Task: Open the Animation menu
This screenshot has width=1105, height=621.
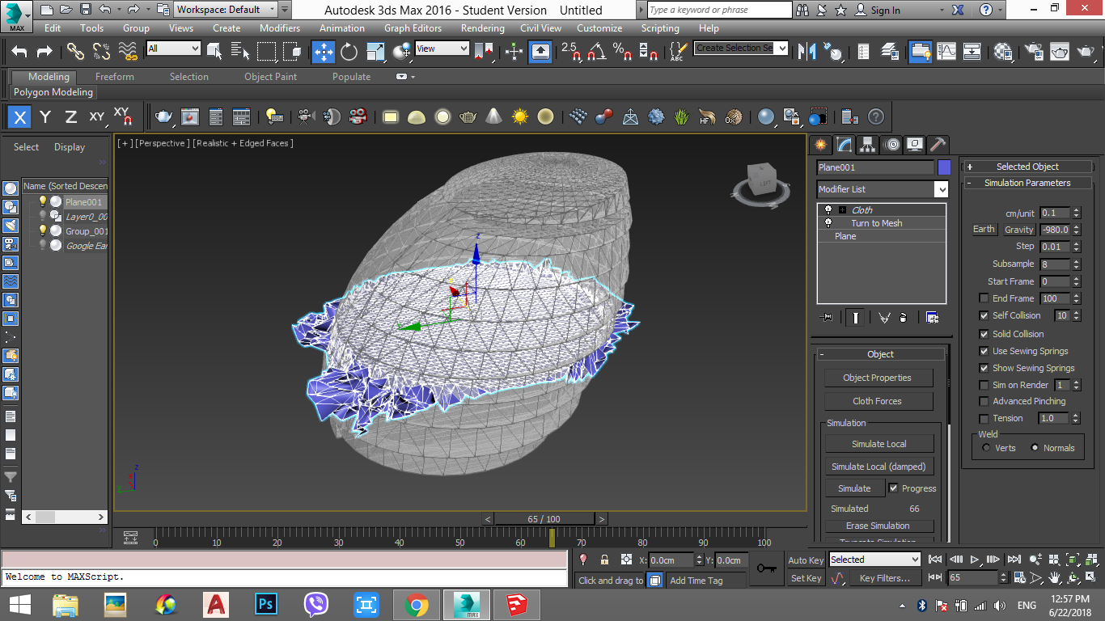Action: 341,27
